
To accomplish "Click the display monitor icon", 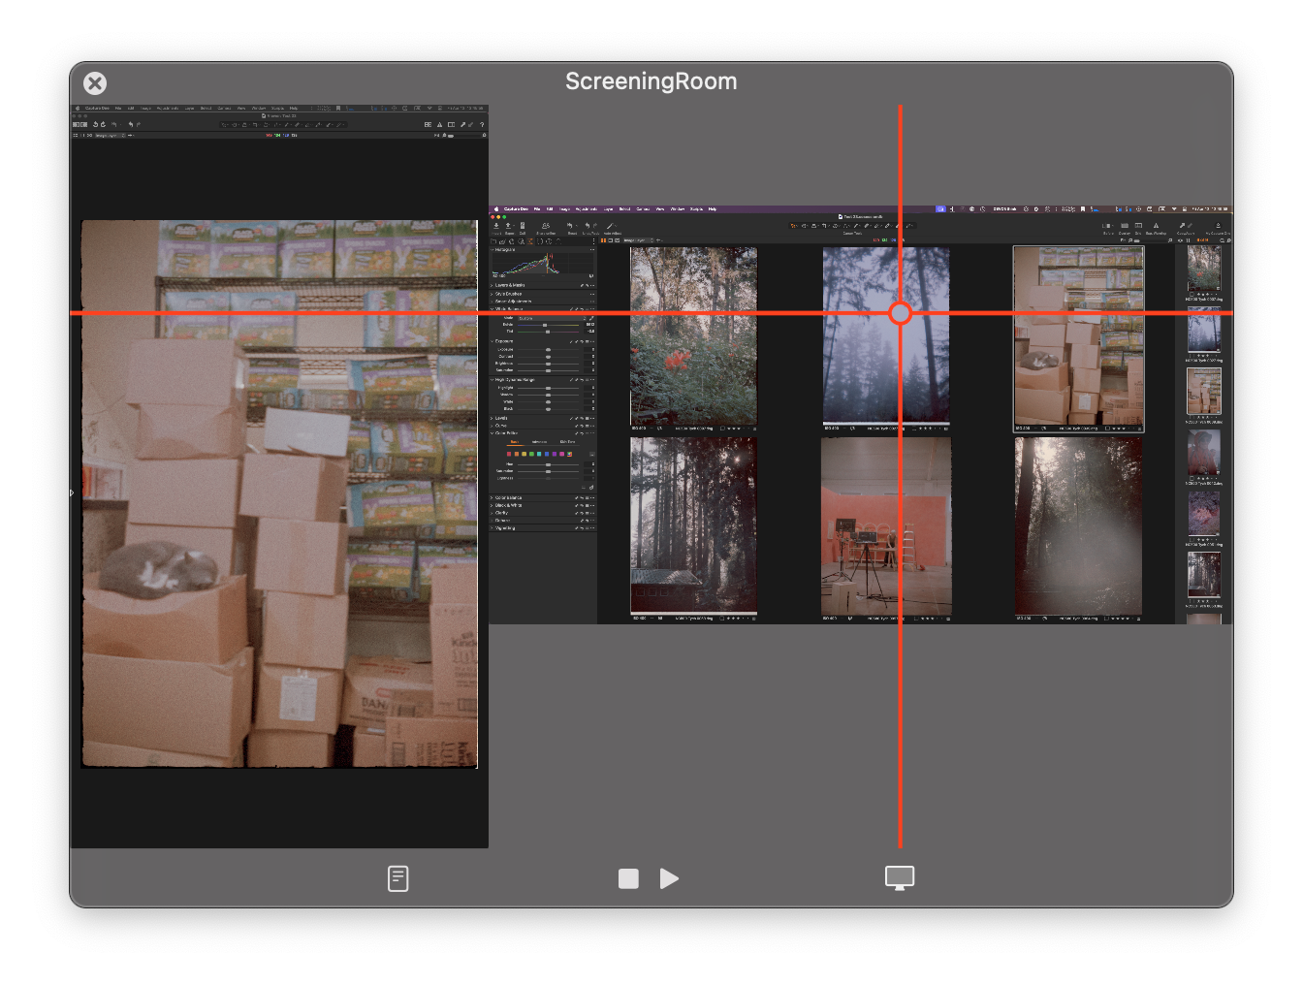I will (x=900, y=878).
